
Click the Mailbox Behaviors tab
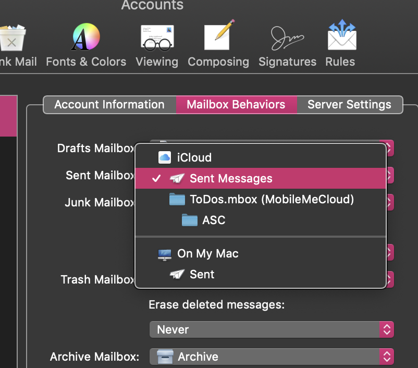coord(236,104)
